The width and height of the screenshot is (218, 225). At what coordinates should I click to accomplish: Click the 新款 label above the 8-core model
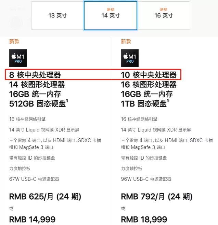[14, 42]
